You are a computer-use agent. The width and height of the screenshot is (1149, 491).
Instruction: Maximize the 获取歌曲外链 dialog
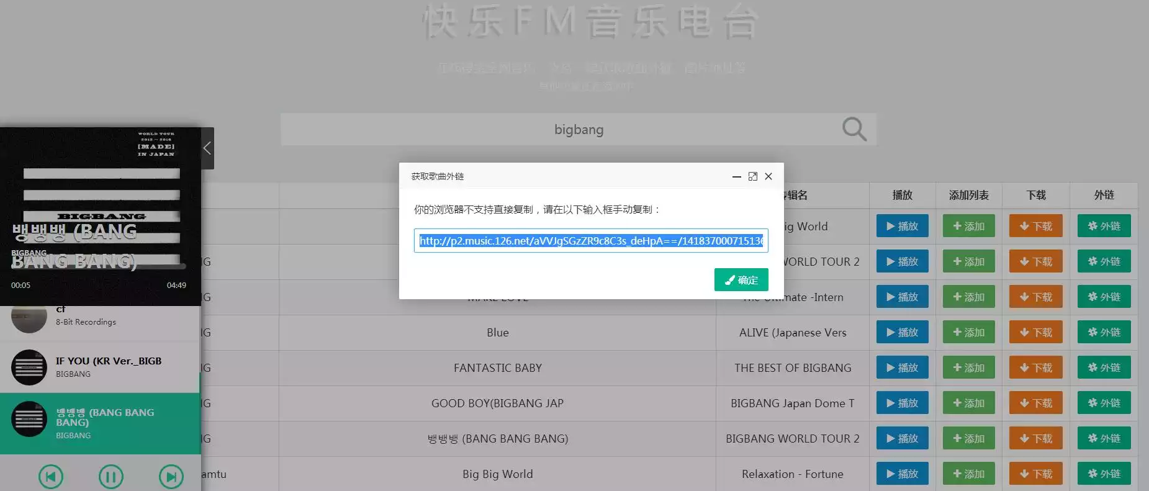coord(753,176)
